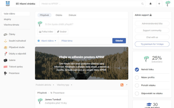This screenshot has width=174, height=108.
Task: Click Chat with us button
Action: 152,37
